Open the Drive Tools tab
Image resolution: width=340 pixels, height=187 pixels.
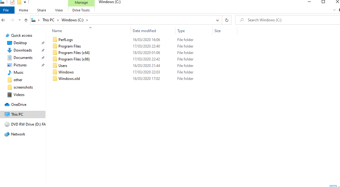coord(81,10)
